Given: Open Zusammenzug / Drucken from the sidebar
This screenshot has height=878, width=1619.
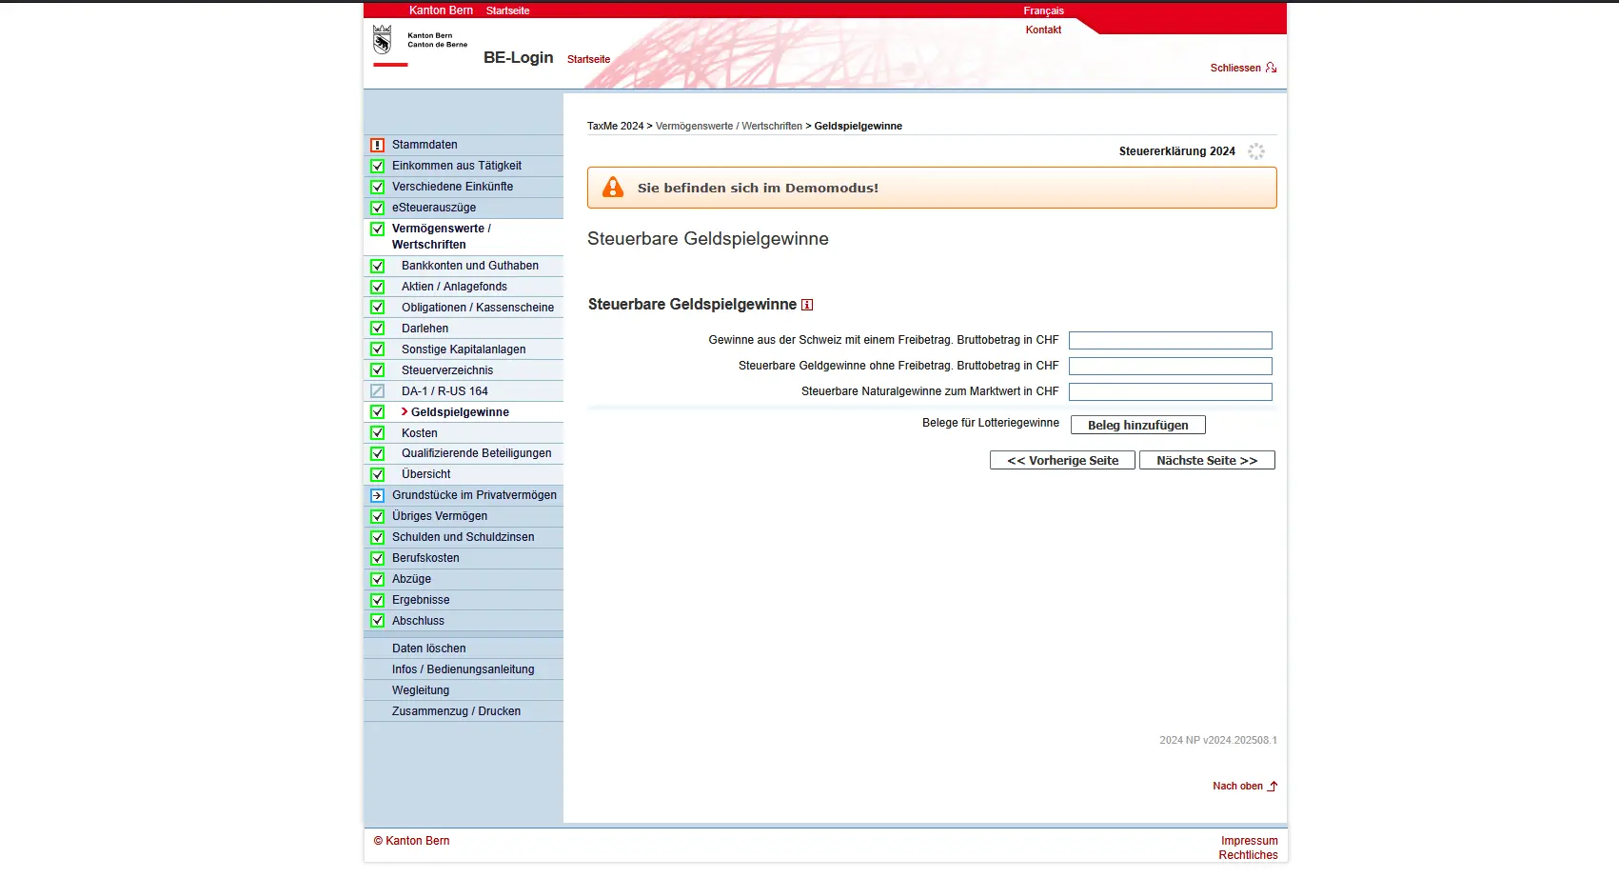Looking at the screenshot, I should (456, 711).
